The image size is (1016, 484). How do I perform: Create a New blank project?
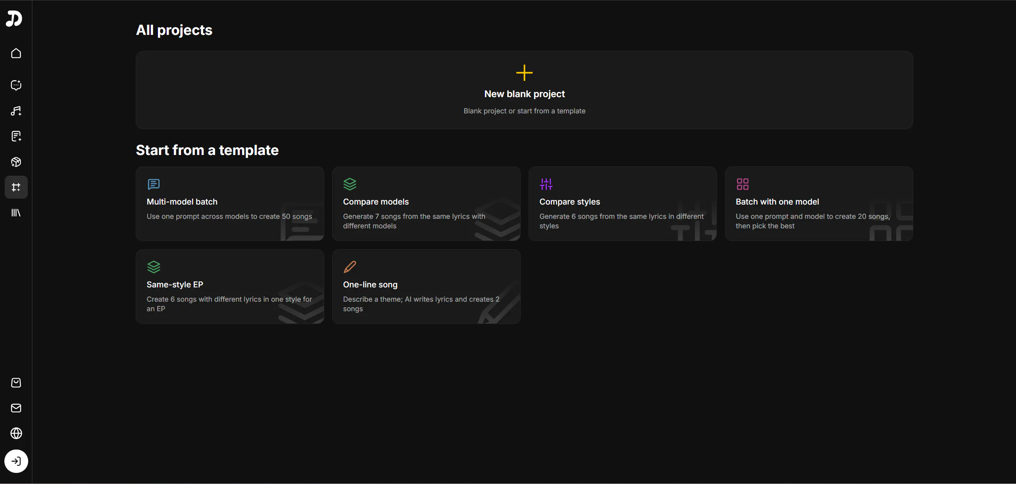tap(524, 90)
